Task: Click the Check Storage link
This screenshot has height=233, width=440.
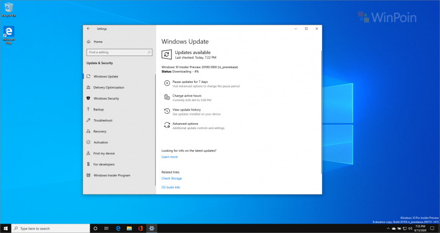Action: click(172, 179)
